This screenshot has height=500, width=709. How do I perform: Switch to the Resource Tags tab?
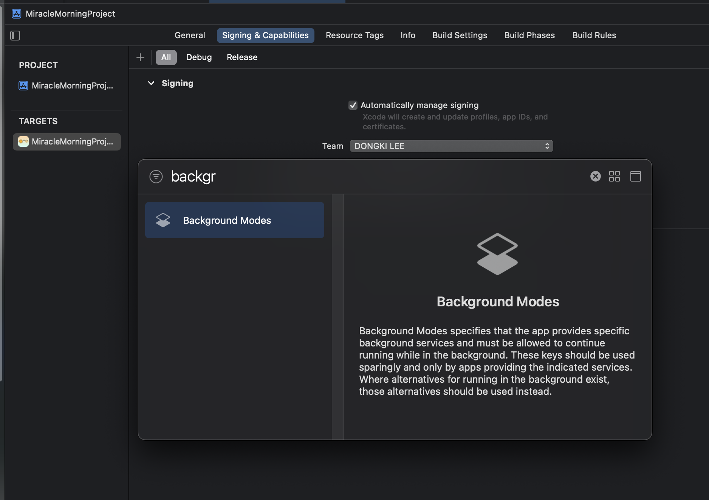(x=354, y=35)
